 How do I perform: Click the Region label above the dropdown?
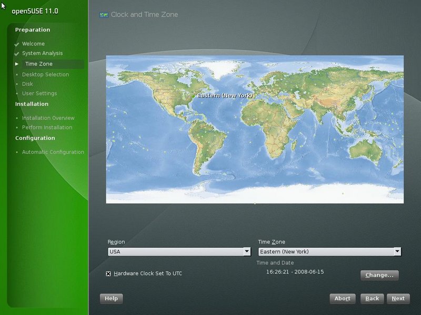[x=116, y=242]
